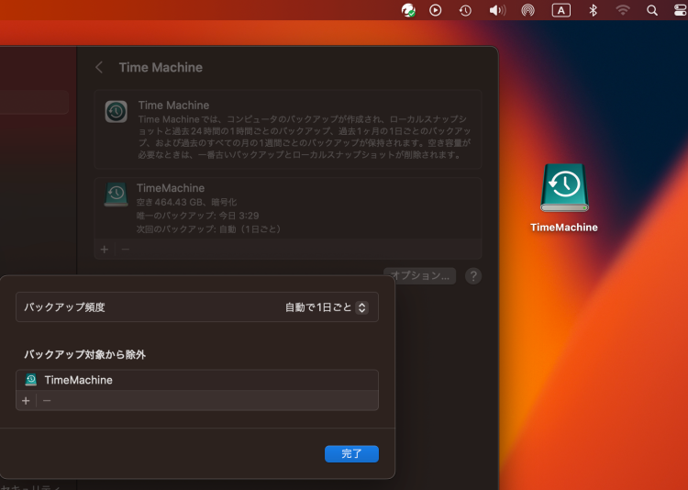Select the TimeMachine drive on desktop

click(x=564, y=188)
